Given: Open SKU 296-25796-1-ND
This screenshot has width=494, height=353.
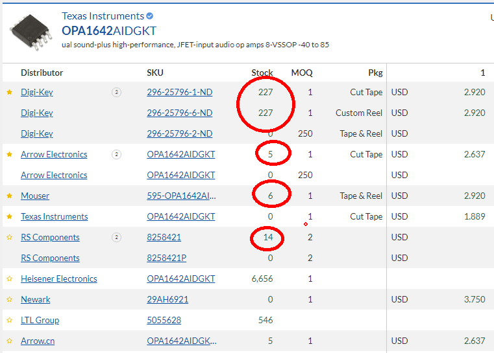Looking at the screenshot, I should coord(180,92).
